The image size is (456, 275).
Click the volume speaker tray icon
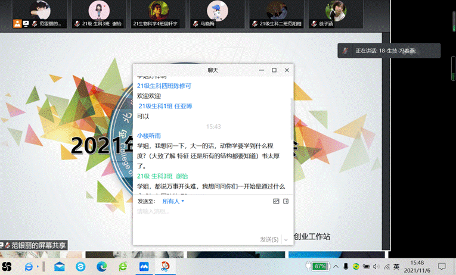tap(377, 266)
